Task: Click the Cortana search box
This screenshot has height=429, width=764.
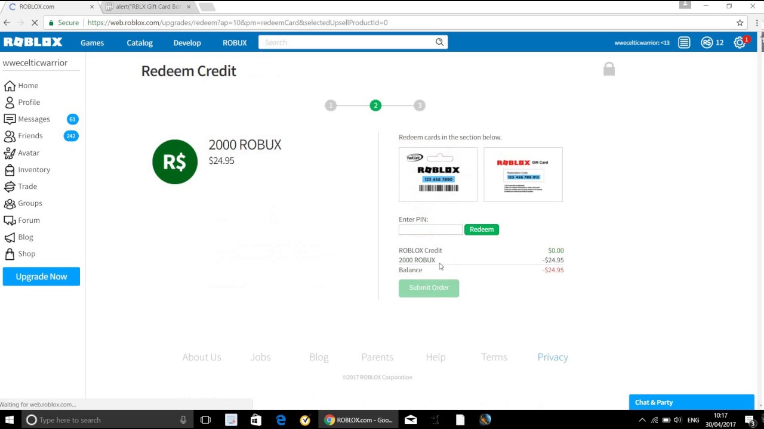Action: [x=107, y=420]
